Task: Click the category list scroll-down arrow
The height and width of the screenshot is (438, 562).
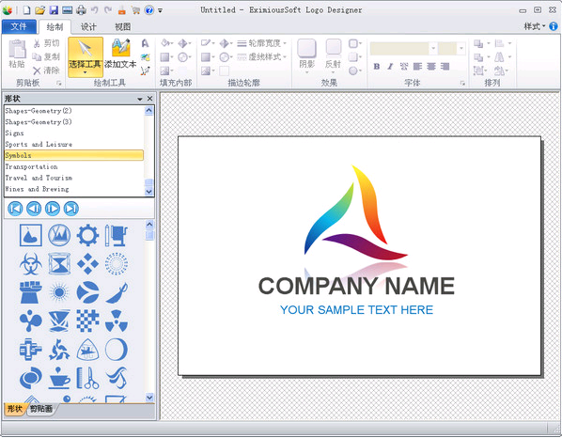Action: [148, 192]
